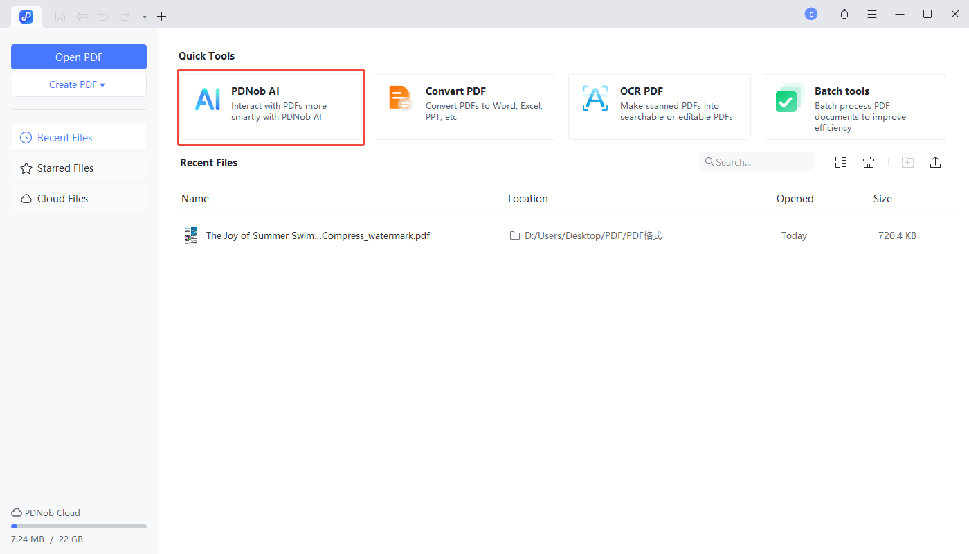This screenshot has height=554, width=969.
Task: Click the upload arrow icon
Action: (935, 162)
